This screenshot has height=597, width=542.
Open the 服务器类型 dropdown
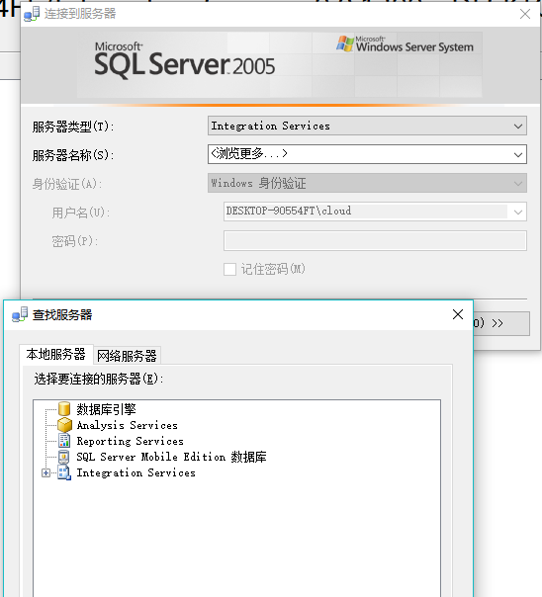coord(367,126)
